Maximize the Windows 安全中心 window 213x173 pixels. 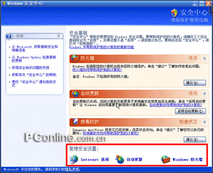pos(202,3)
